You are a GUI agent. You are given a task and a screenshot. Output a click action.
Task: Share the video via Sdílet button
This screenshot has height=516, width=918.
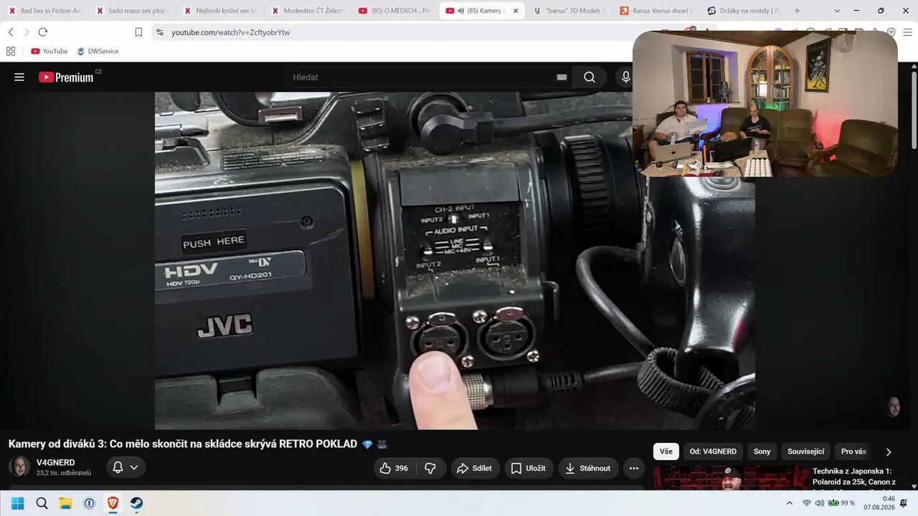(x=475, y=468)
